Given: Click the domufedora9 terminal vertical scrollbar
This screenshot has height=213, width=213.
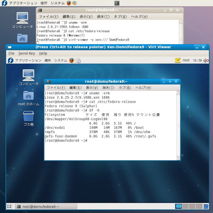Looking at the screenshot, I should click(x=179, y=125).
